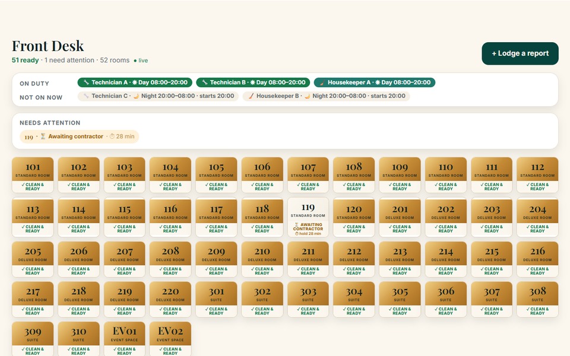Select event space EV02 card
This screenshot has height=356, width=570.
170,339
